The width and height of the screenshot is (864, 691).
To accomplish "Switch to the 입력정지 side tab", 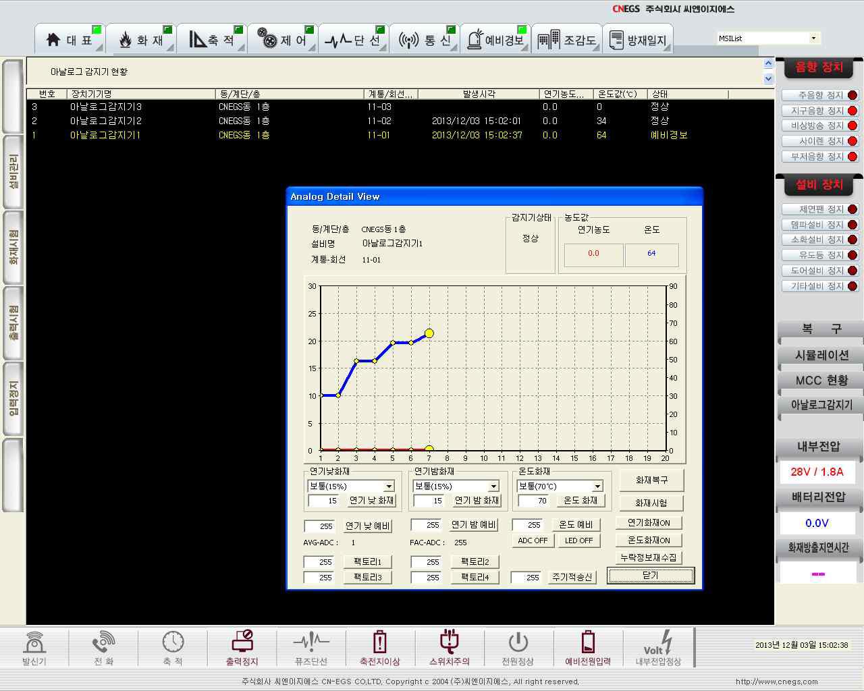I will click(x=13, y=399).
